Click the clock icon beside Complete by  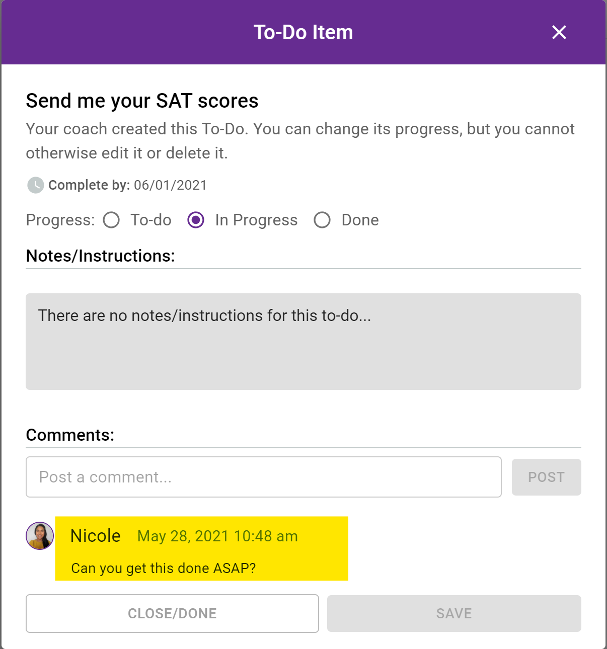(x=35, y=185)
